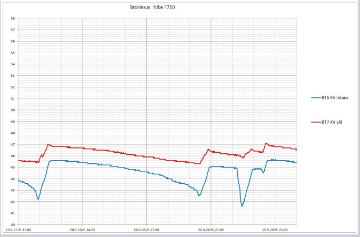Click the red BT7 legend line marker
The height and width of the screenshot is (237, 360).
pos(316,122)
